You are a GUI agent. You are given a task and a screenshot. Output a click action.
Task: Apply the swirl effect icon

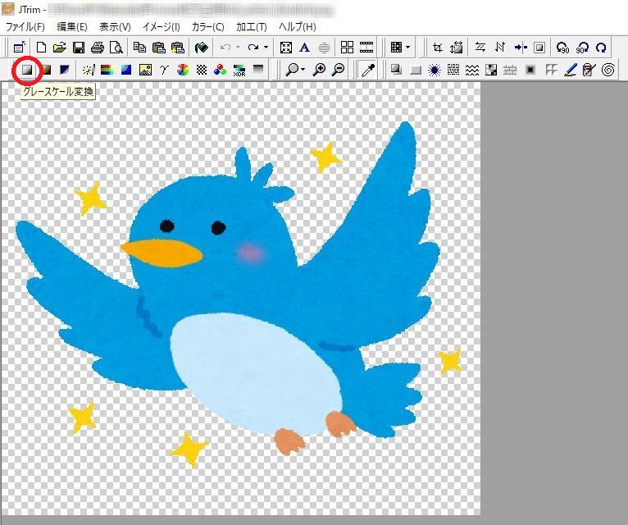point(608,71)
